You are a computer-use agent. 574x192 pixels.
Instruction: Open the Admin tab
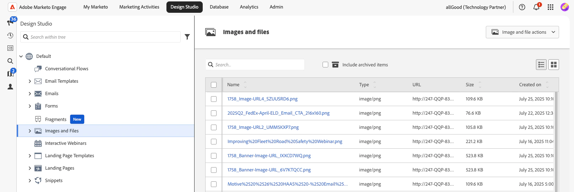pos(276,7)
